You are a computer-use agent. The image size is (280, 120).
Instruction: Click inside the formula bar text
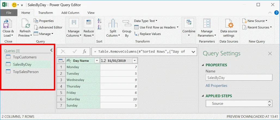coord(140,52)
